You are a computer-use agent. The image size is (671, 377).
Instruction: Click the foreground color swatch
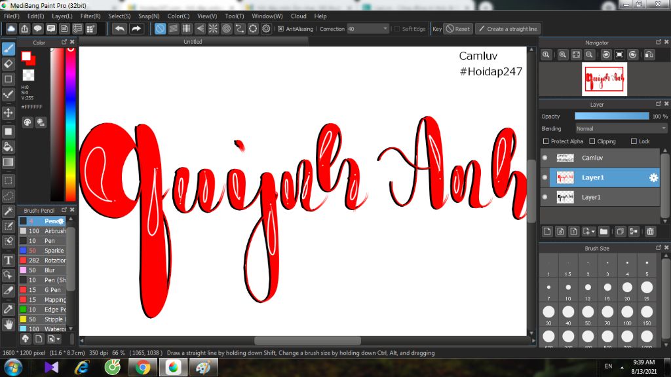(x=26, y=56)
